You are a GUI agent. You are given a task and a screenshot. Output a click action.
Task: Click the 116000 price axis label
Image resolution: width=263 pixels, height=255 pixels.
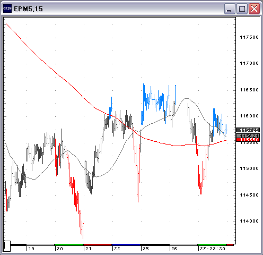249,116
